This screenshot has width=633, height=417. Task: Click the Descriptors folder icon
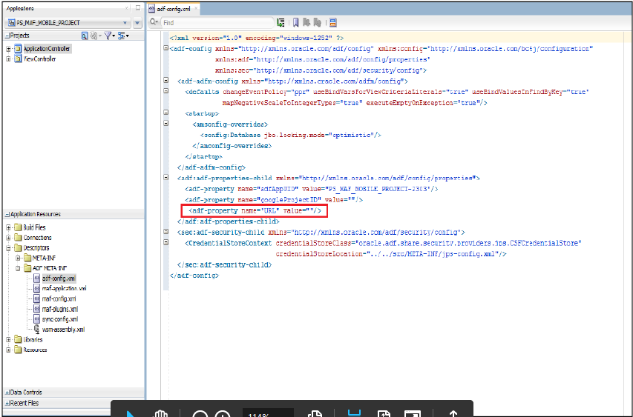pyautogui.click(x=18, y=247)
